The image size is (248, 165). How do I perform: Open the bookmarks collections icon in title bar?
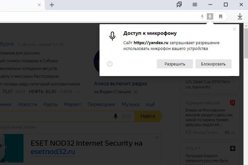pyautogui.click(x=179, y=5)
